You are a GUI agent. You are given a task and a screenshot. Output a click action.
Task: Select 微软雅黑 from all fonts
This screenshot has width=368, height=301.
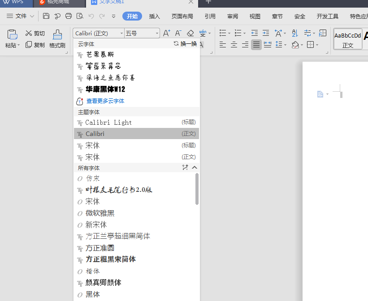coord(134,213)
